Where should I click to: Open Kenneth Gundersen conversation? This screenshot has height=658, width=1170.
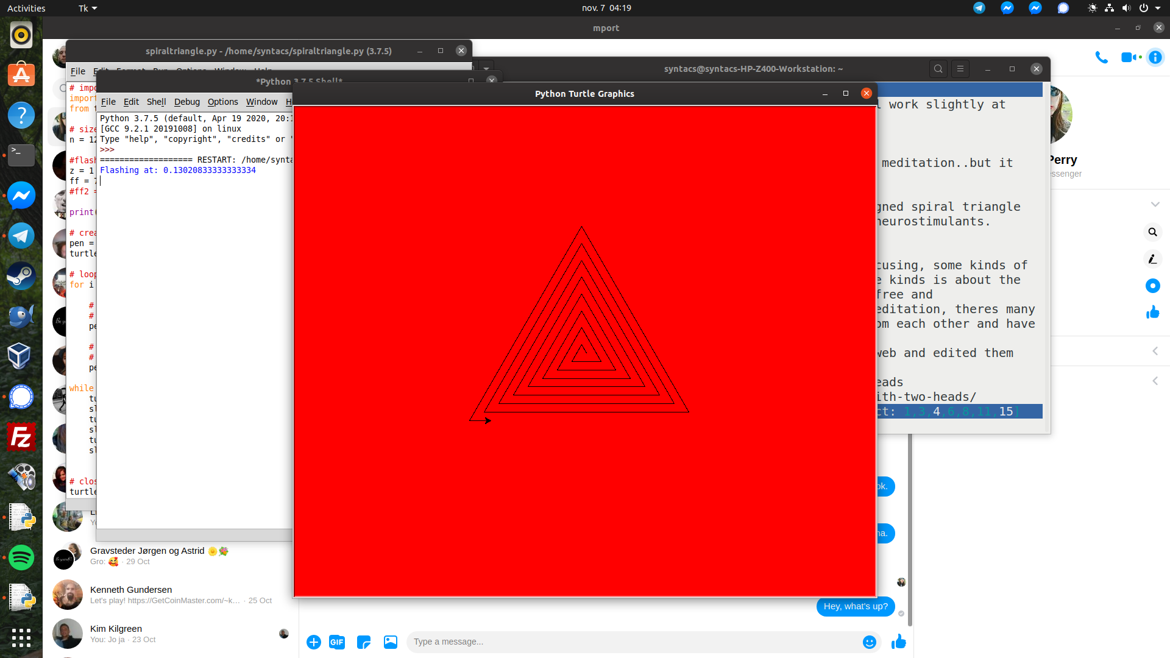click(171, 595)
